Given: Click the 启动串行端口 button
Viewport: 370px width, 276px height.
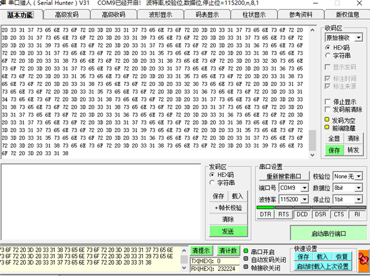Looking at the screenshot, I should click(329, 234).
